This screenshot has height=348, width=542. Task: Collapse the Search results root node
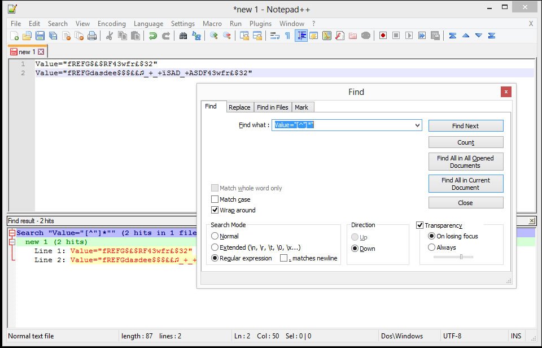point(11,233)
